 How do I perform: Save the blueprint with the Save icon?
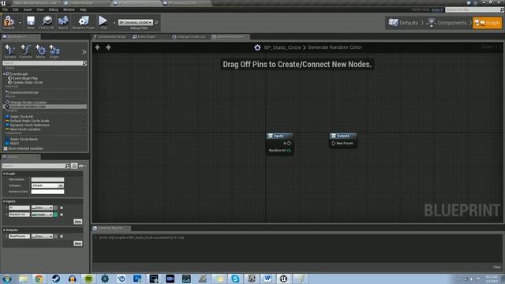31,23
